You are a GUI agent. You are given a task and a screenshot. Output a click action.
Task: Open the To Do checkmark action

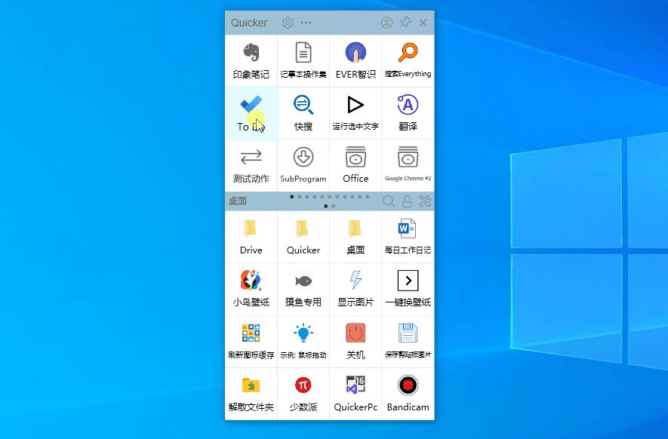click(251, 113)
